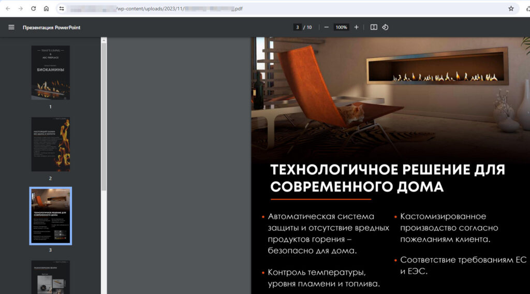View site information icon in address bar
The image size is (530, 294).
pos(62,9)
